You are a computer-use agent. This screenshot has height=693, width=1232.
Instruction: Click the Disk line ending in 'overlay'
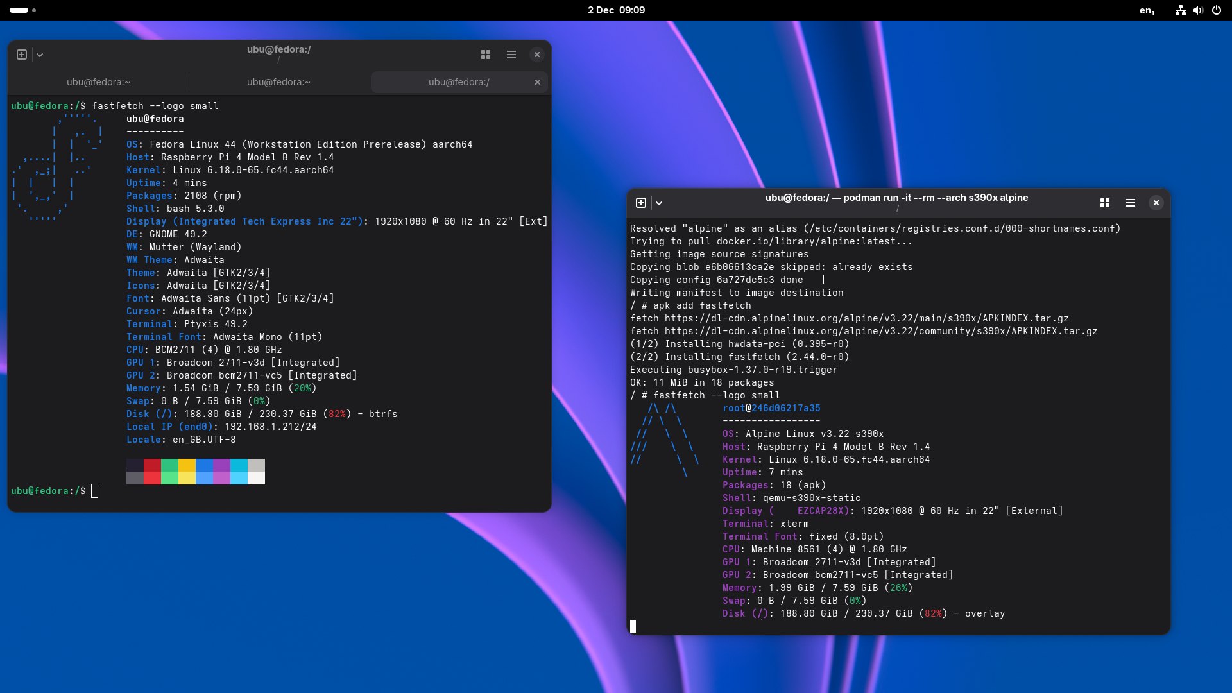864,613
